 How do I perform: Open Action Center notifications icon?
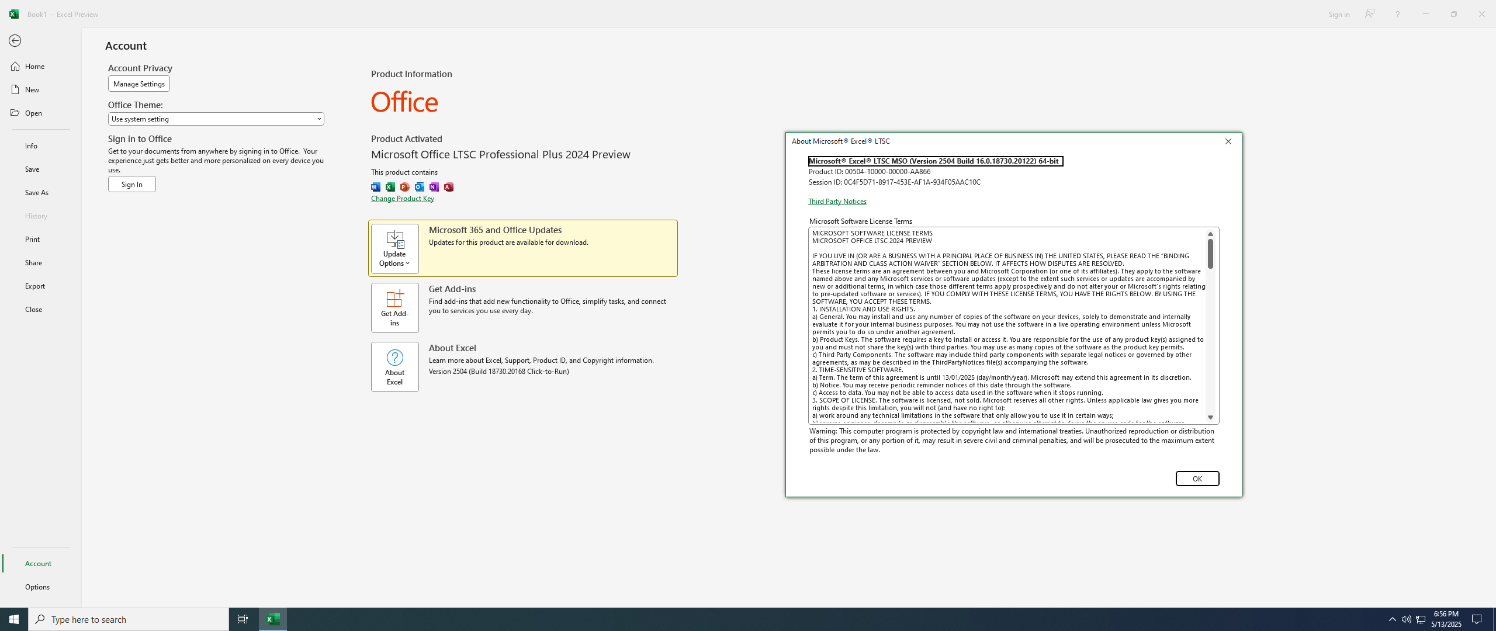(1477, 619)
